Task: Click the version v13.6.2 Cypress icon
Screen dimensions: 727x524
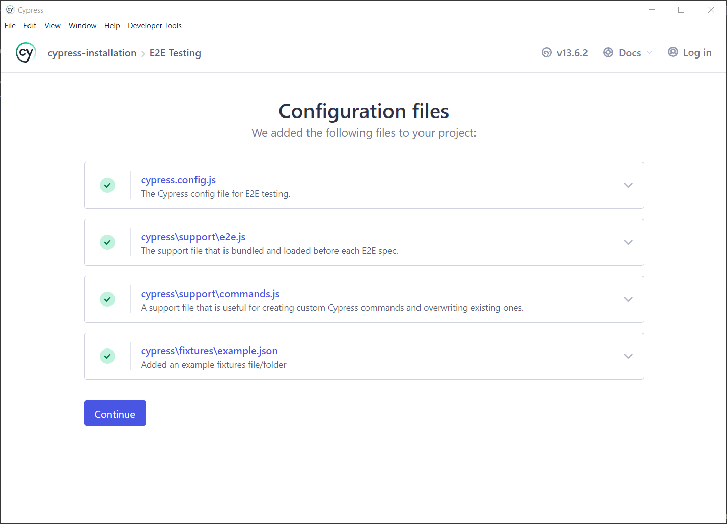Action: 546,53
